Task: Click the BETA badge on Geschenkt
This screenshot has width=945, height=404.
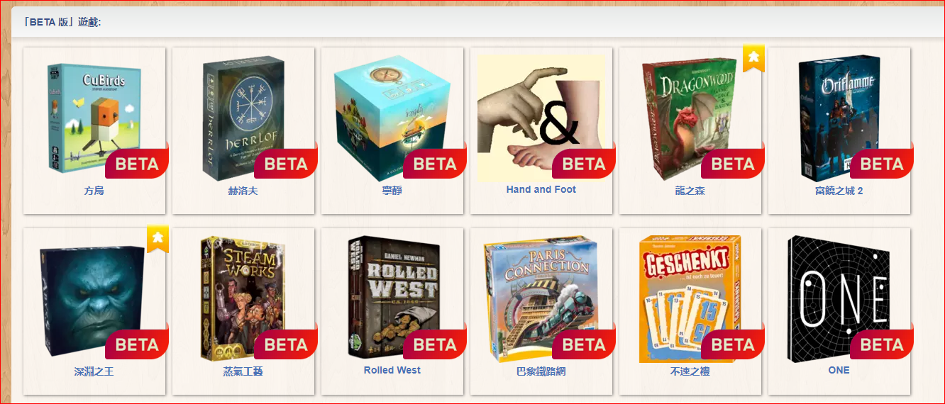Action: 733,344
